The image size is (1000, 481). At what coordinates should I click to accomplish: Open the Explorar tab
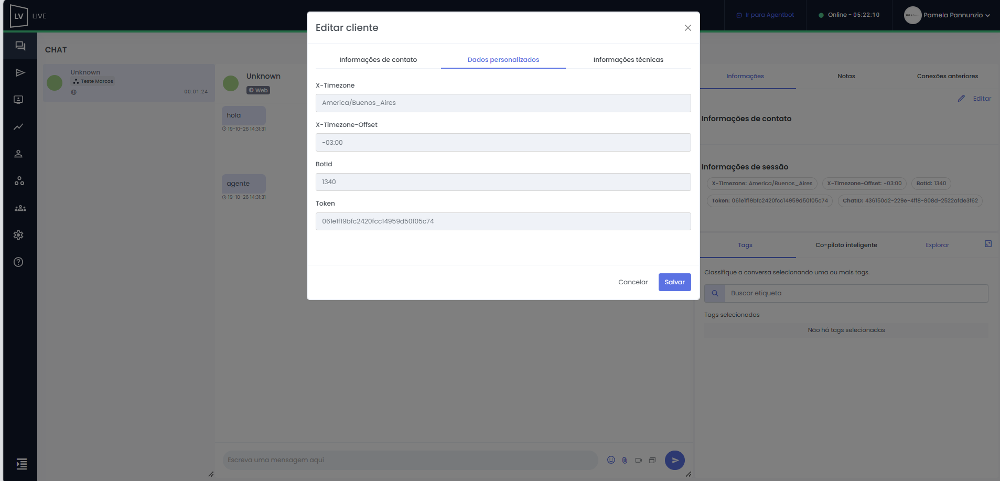click(937, 245)
